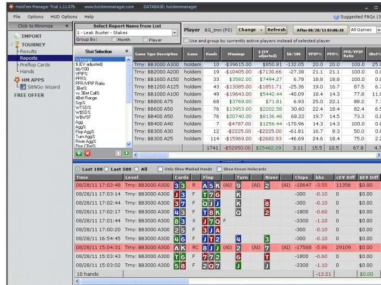Image resolution: width=381 pixels, height=285 pixels.
Task: Collapse the sidebar with the double chevron
Action: tap(66, 26)
